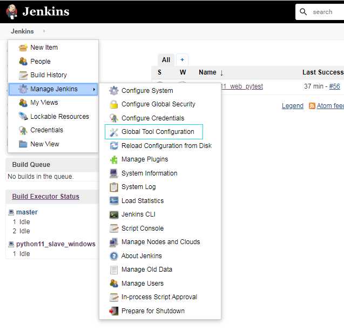Click the Jenkins breadcrumb link
Image resolution: width=344 pixels, height=330 pixels.
point(22,31)
